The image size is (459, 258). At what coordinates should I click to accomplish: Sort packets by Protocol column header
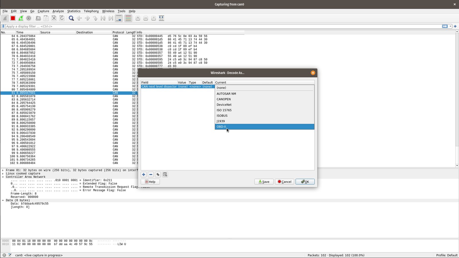[119, 32]
